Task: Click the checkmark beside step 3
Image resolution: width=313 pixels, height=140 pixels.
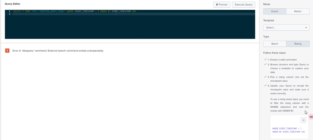Action: tap(265, 77)
